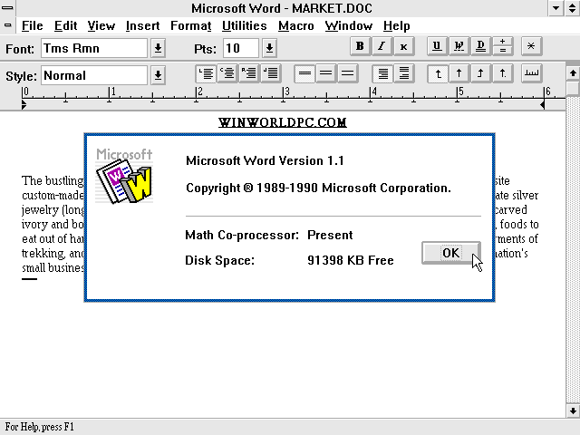Open the application control menu box
The height and width of the screenshot is (435, 580).
tap(7, 7)
